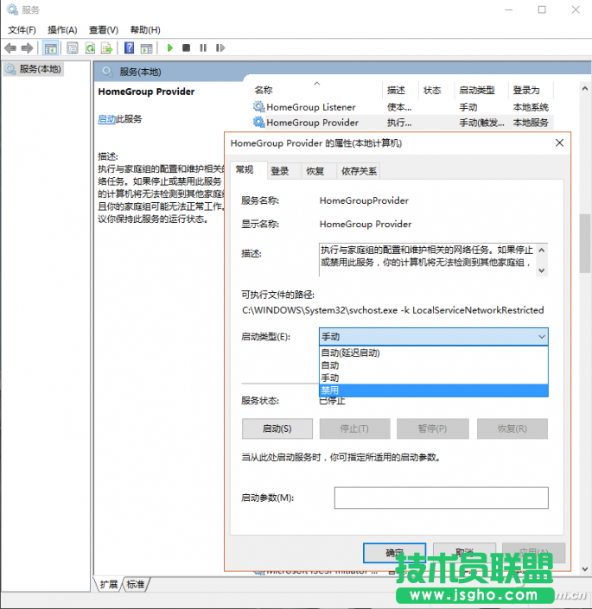Click the 启动 link for this service
592x609 pixels.
pos(106,119)
